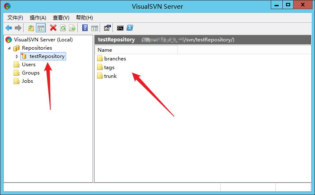Go up one level folder icon
This screenshot has height=195, width=315.
tap(31, 28)
